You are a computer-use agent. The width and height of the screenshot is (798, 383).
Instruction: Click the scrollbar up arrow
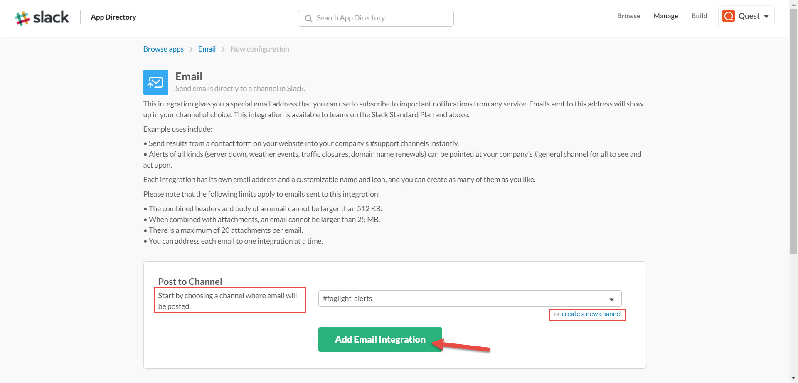(x=793, y=3)
